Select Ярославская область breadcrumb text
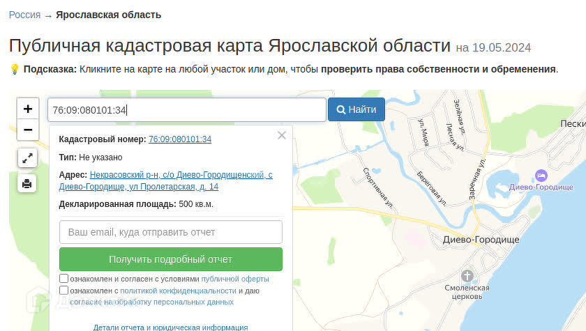 [x=108, y=15]
